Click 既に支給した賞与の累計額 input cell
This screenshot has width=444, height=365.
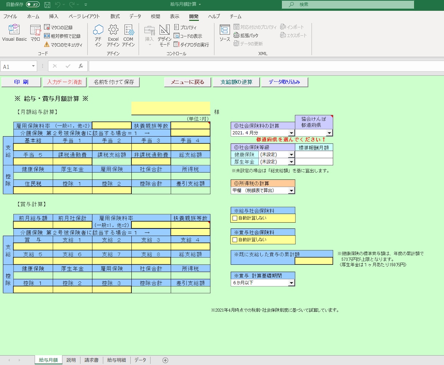coord(314,261)
